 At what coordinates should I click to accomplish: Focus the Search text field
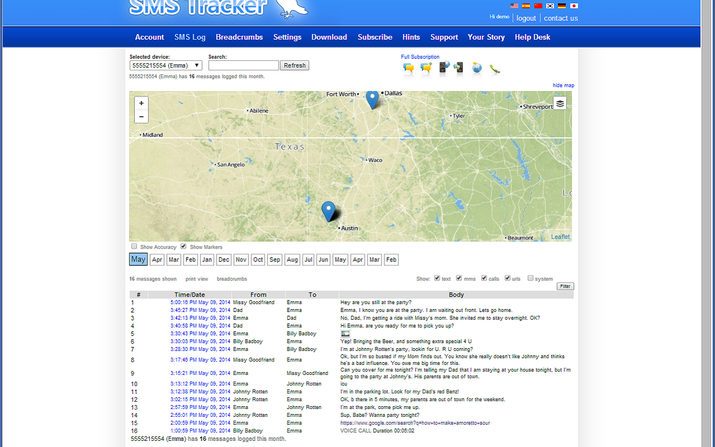coord(244,65)
